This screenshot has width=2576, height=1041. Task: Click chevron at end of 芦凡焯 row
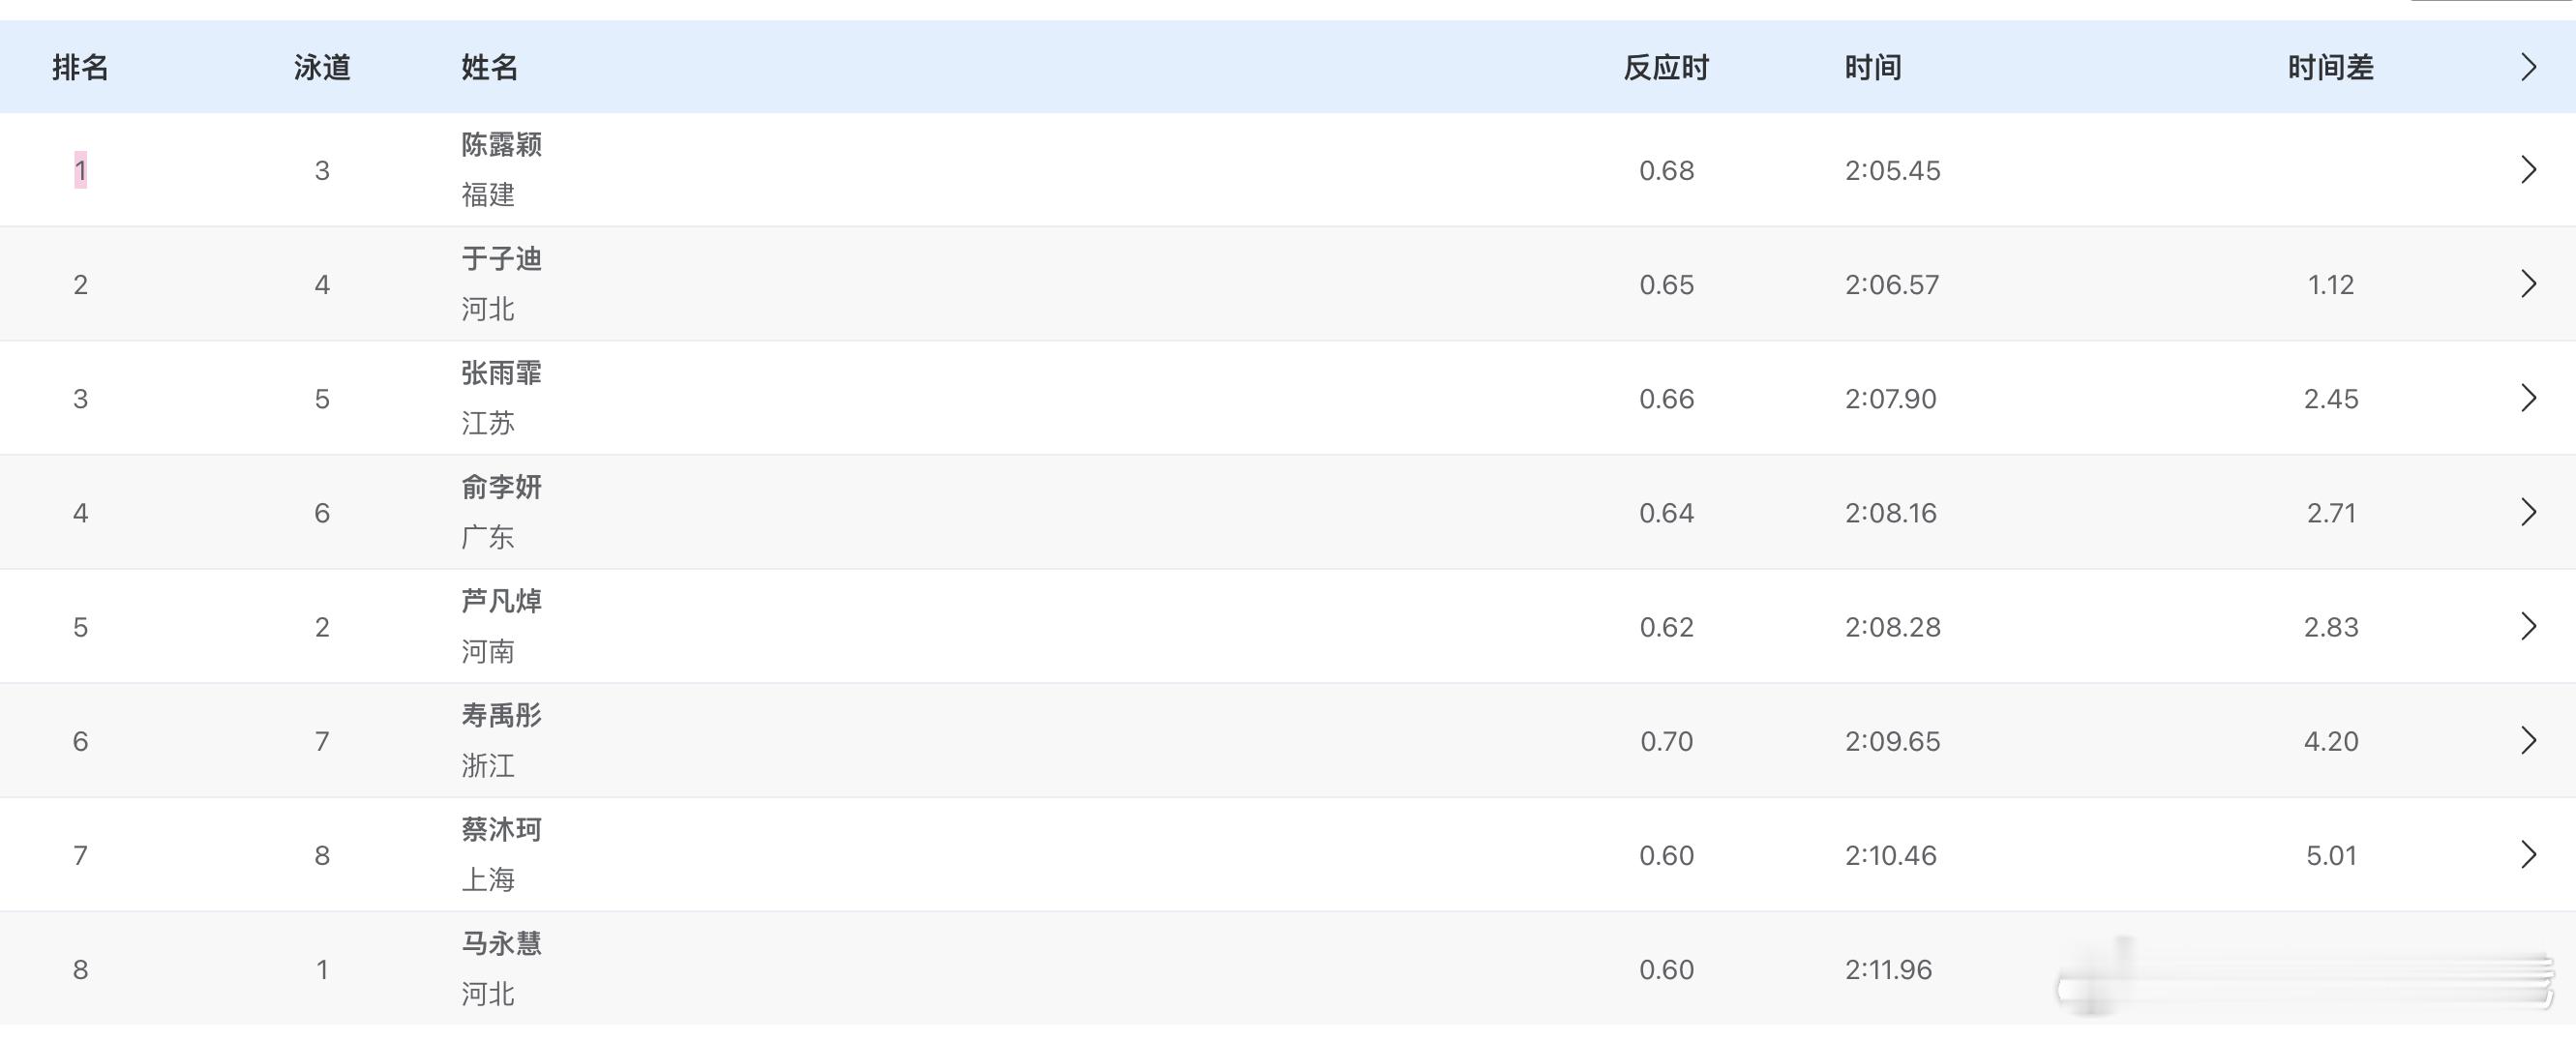point(2528,626)
